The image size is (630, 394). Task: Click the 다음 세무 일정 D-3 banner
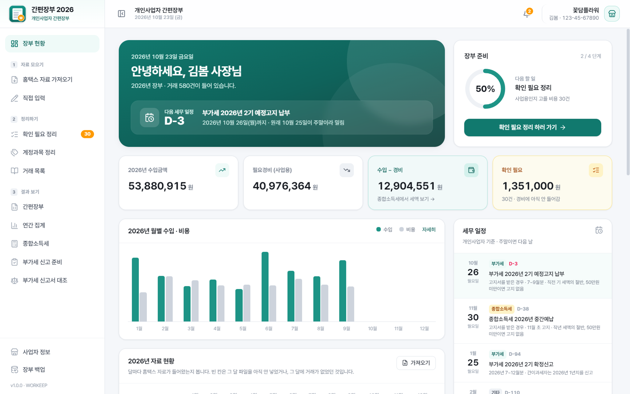click(x=282, y=118)
